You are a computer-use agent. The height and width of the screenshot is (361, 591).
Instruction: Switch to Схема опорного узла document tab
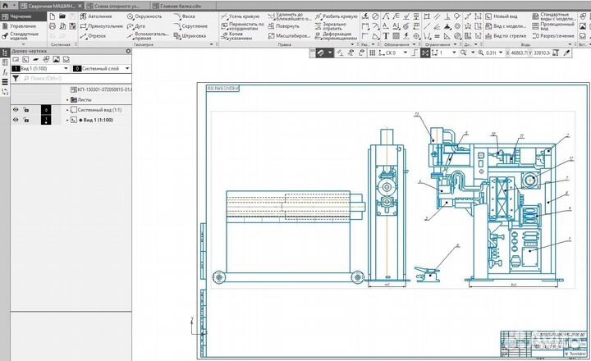pyautogui.click(x=114, y=5)
